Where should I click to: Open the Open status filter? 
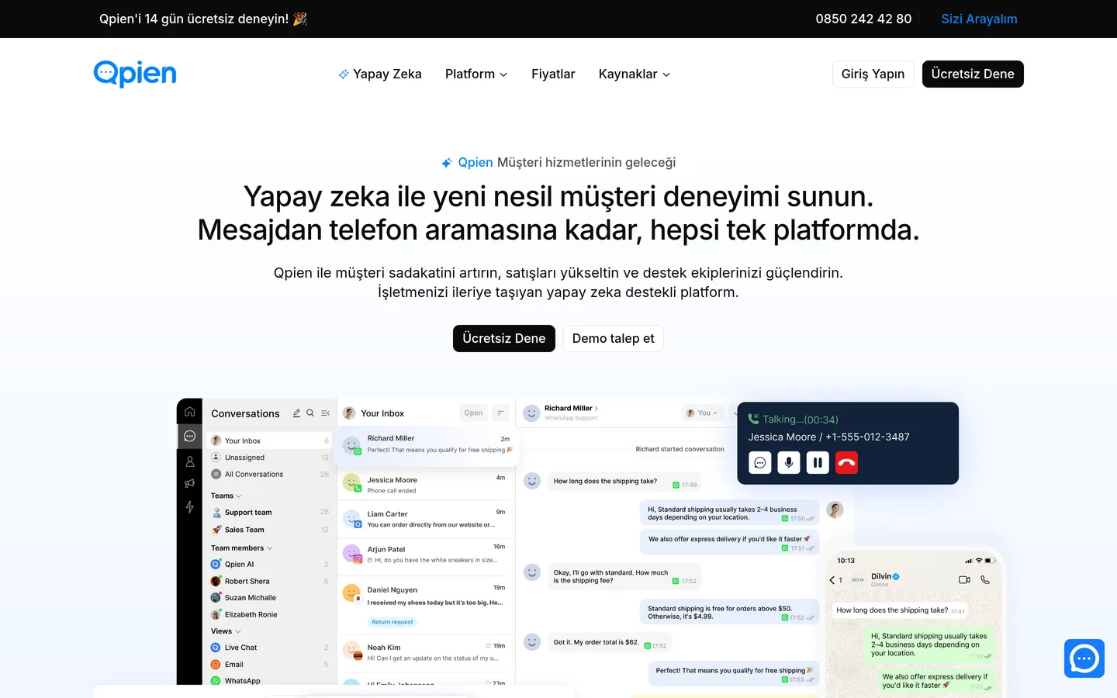[473, 413]
